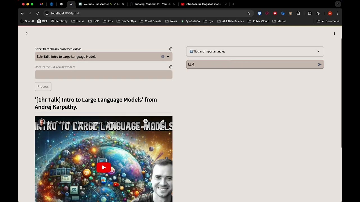
Task: Go back with the browser back arrow
Action: [x=22, y=13]
